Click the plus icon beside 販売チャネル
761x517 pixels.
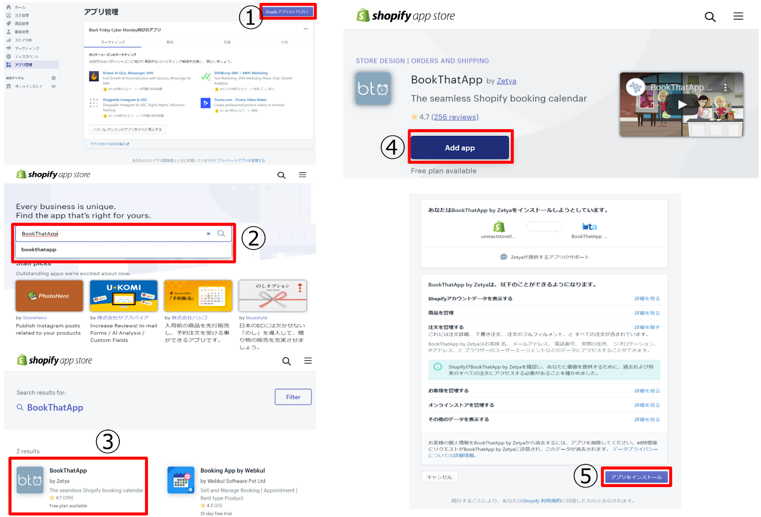(54, 78)
